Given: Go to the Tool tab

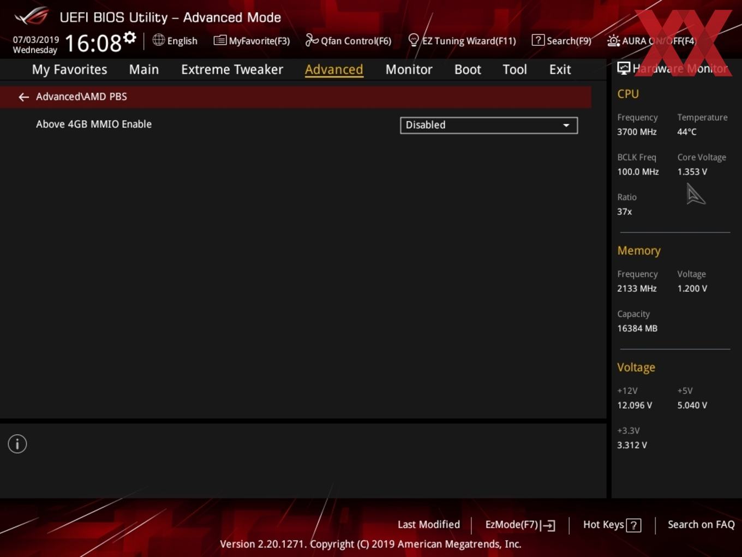Looking at the screenshot, I should 514,69.
